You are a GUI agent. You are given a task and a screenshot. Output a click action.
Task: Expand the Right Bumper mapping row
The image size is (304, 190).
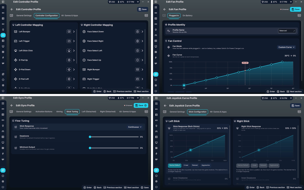(113, 69)
